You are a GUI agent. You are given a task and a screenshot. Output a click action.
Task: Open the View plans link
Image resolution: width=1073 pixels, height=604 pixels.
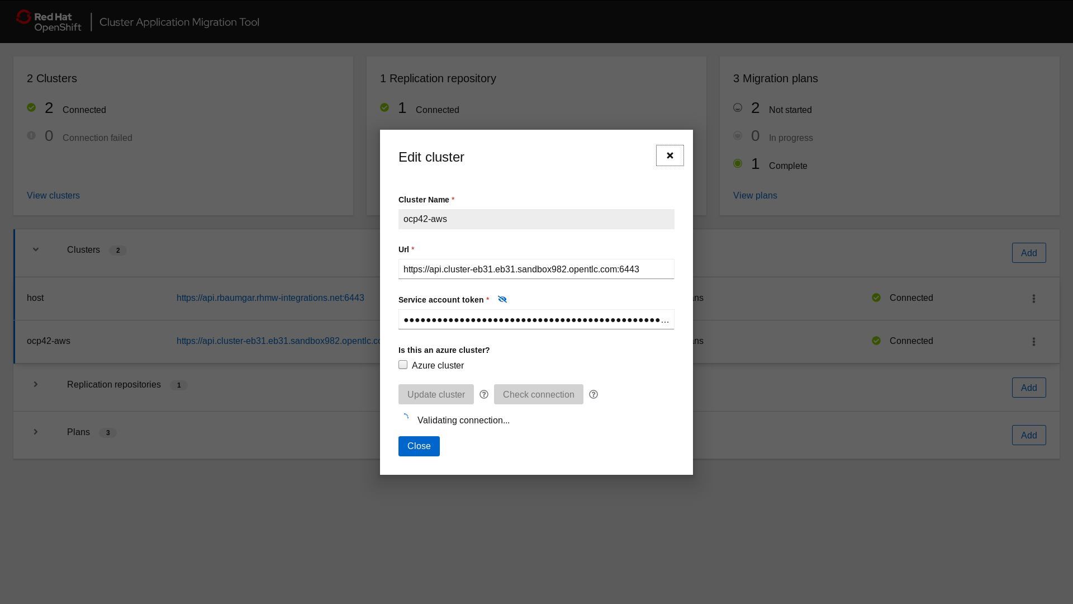(x=754, y=195)
